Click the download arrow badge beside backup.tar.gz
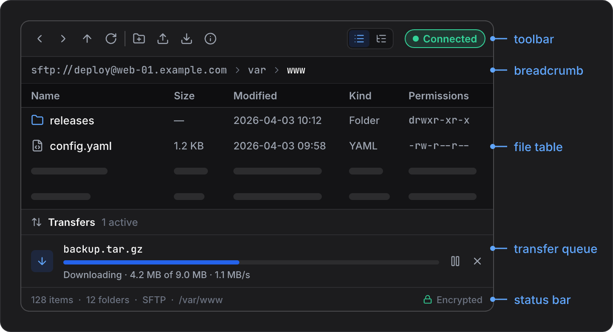 pos(42,261)
